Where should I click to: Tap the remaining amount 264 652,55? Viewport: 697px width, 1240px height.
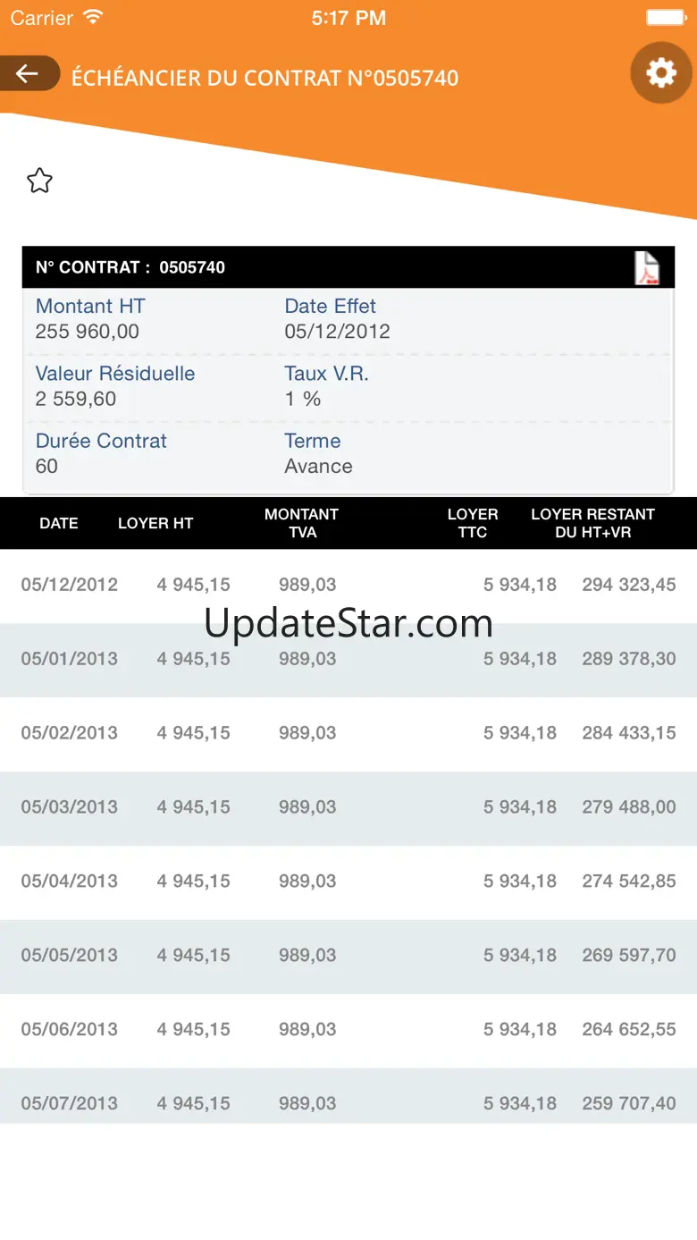(x=629, y=1029)
